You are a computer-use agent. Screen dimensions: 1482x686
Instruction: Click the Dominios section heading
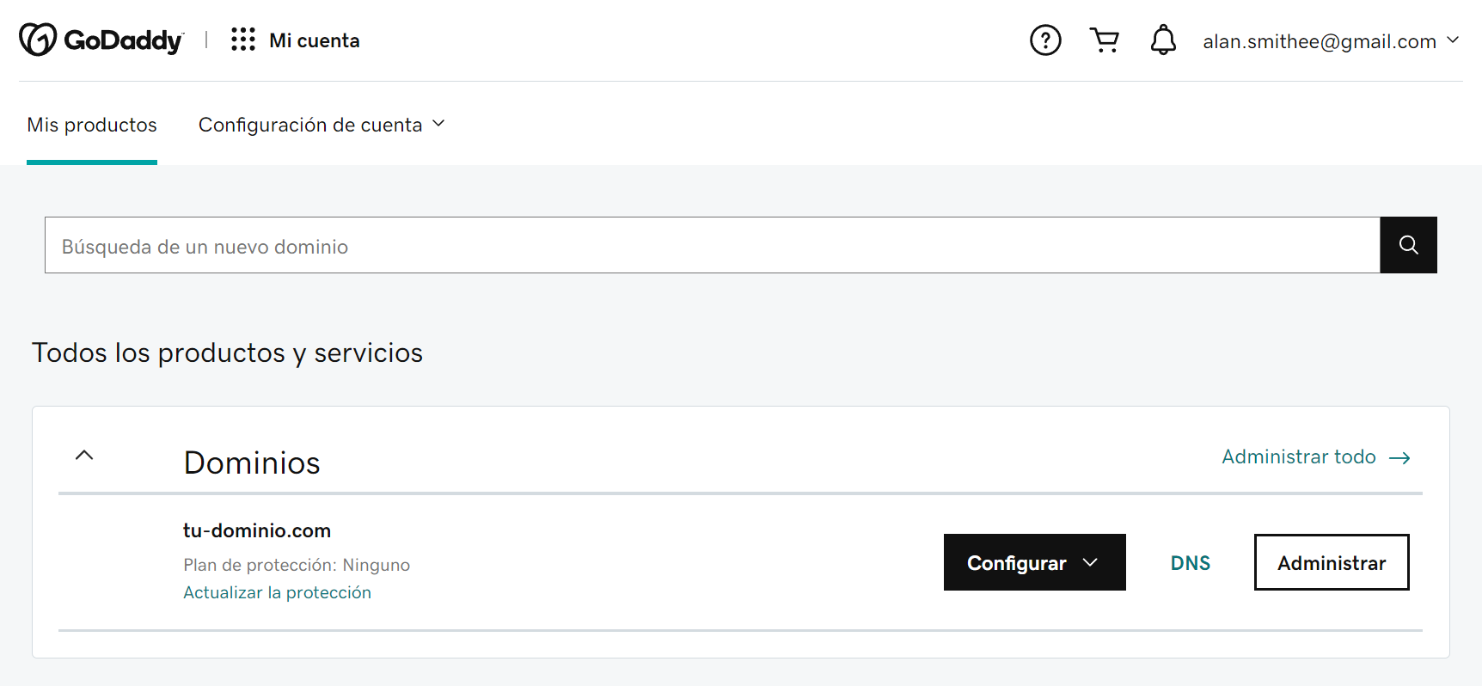[252, 462]
